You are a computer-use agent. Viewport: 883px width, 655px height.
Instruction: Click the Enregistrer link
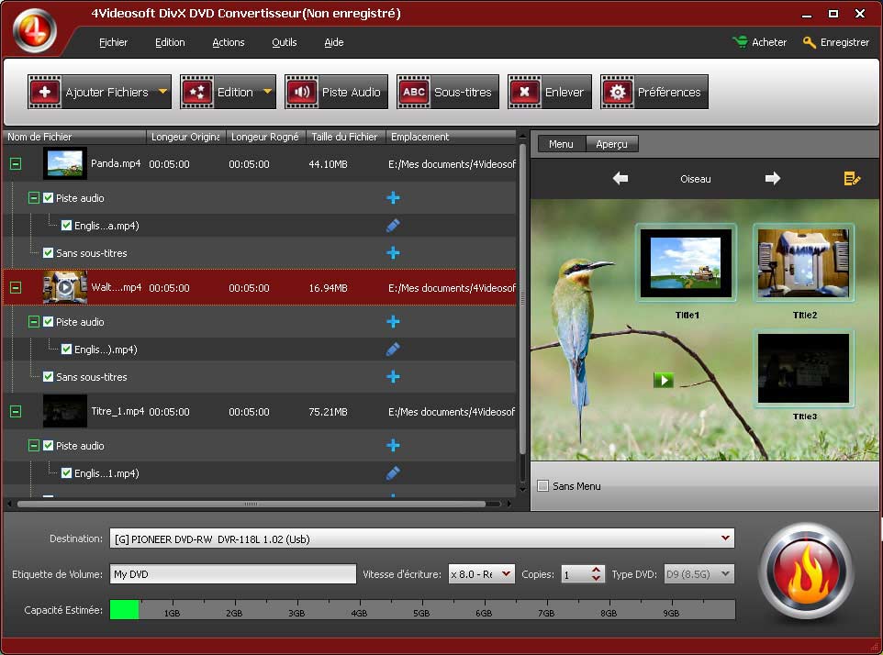click(x=844, y=42)
